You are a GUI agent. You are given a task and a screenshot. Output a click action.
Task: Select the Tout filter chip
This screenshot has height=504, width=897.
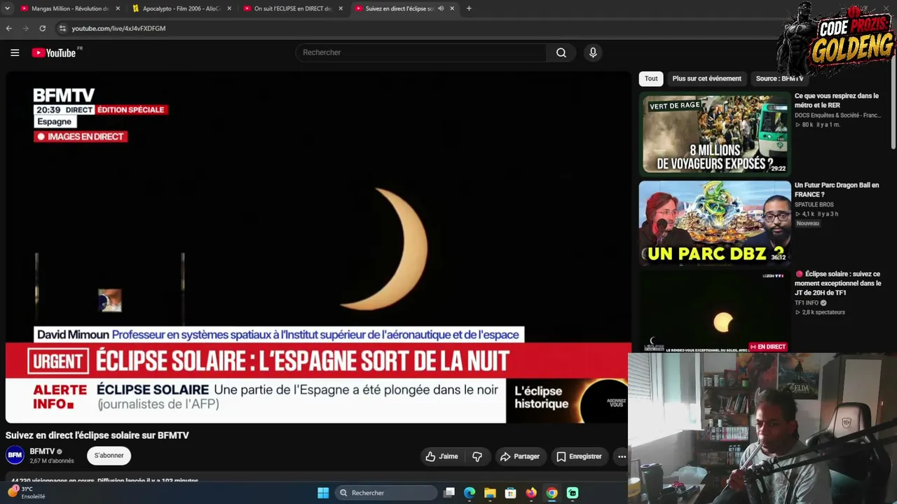click(x=651, y=78)
